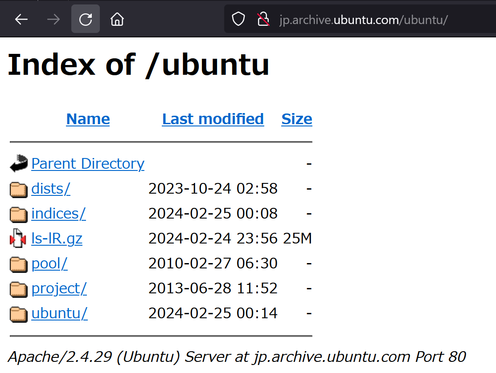Sort listing by Name column
Screen dimensions: 496x373
pyautogui.click(x=88, y=119)
